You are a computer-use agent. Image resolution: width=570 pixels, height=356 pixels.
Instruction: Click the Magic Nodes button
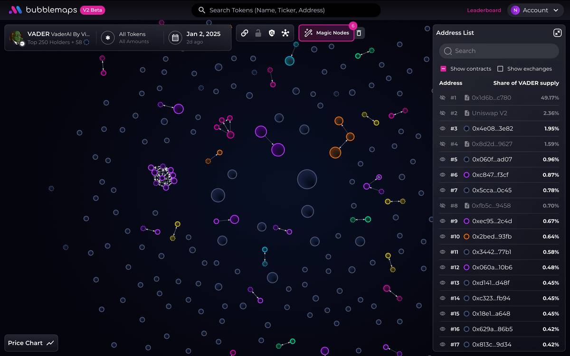(x=326, y=33)
